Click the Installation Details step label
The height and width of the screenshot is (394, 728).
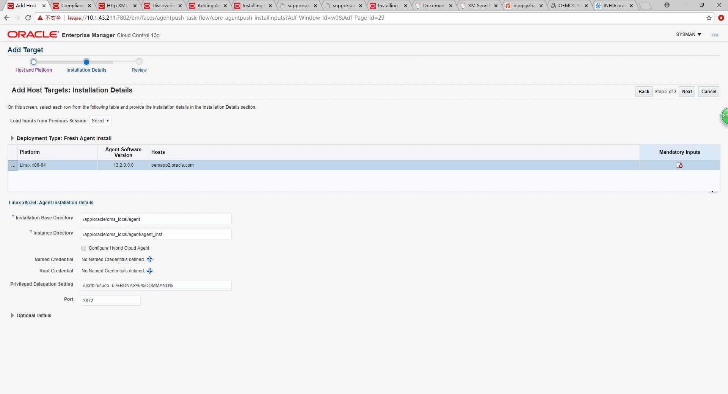click(86, 70)
